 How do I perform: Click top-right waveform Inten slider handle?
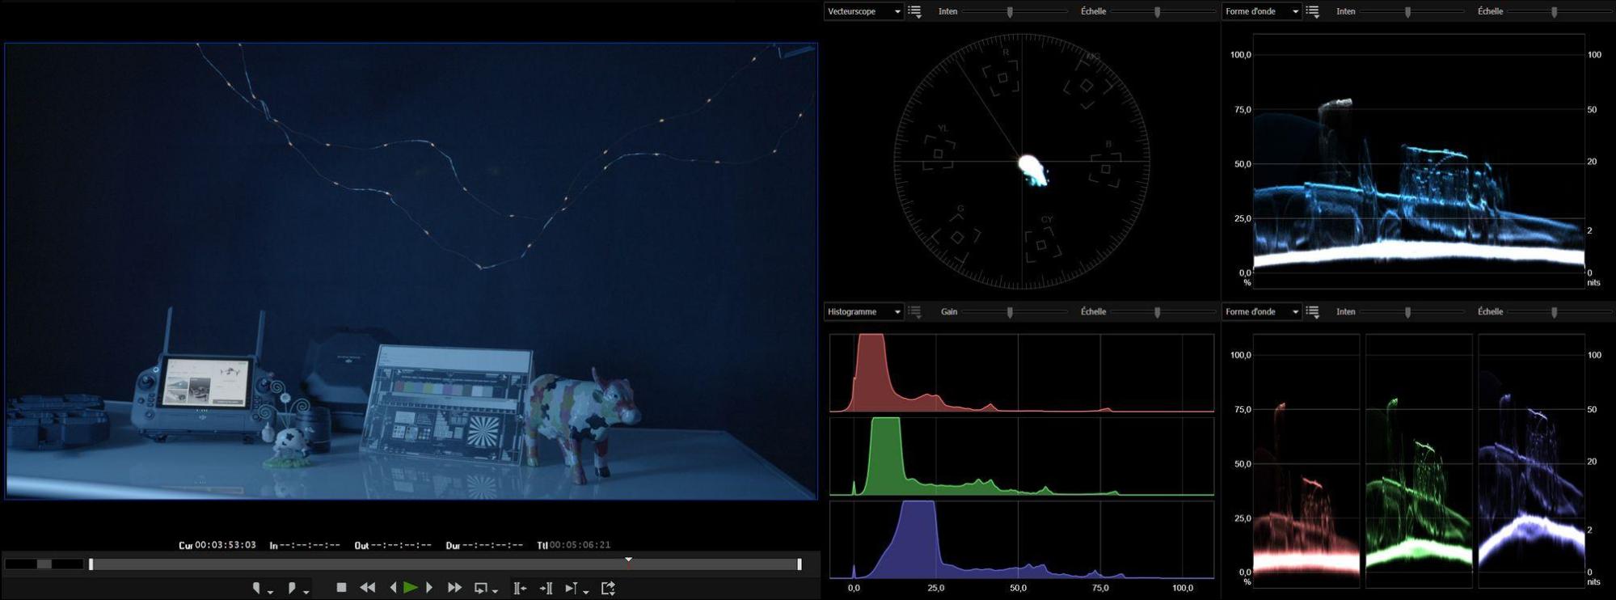click(x=1408, y=11)
